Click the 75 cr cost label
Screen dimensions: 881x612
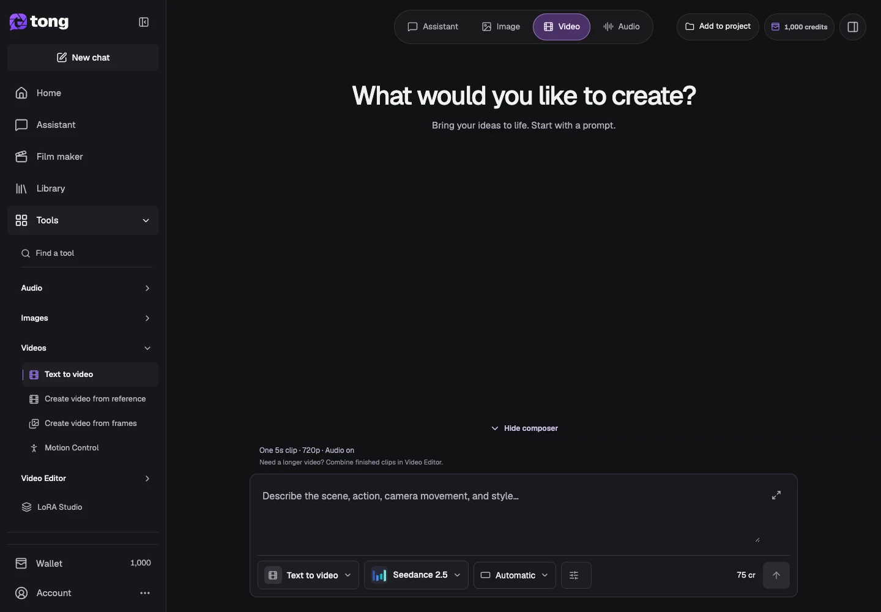(746, 575)
